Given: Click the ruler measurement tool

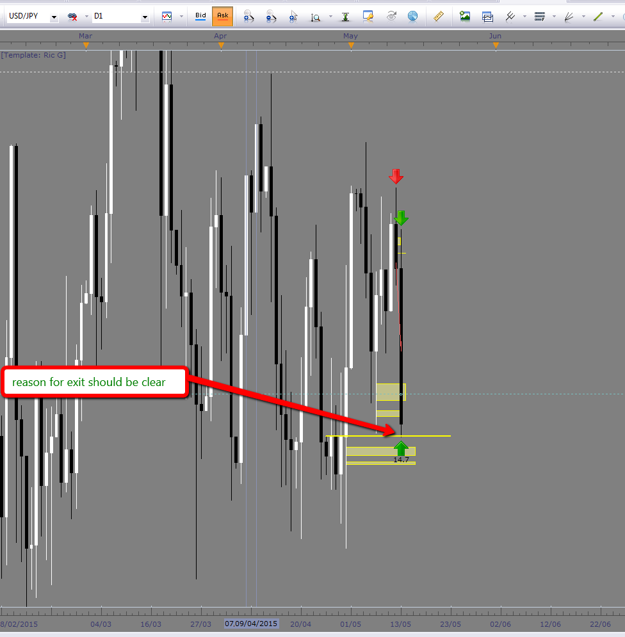Looking at the screenshot, I should tap(439, 17).
